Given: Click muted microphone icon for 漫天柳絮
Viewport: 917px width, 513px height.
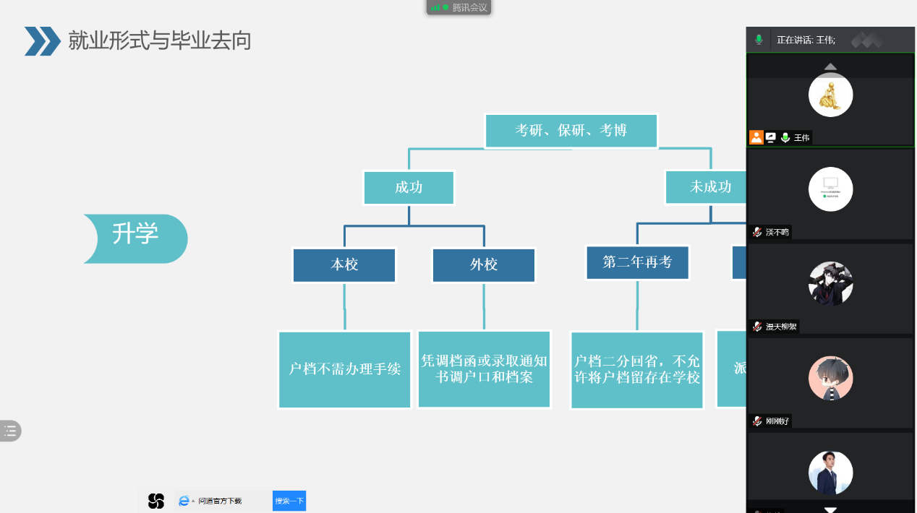Looking at the screenshot, I should (756, 327).
